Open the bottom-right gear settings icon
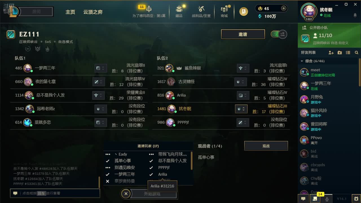Image resolution: width=361 pixels, height=203 pixels. tap(356, 199)
